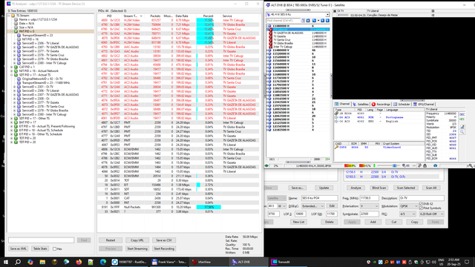Click Save as CSV button
This screenshot has height=267, width=475.
point(164,240)
